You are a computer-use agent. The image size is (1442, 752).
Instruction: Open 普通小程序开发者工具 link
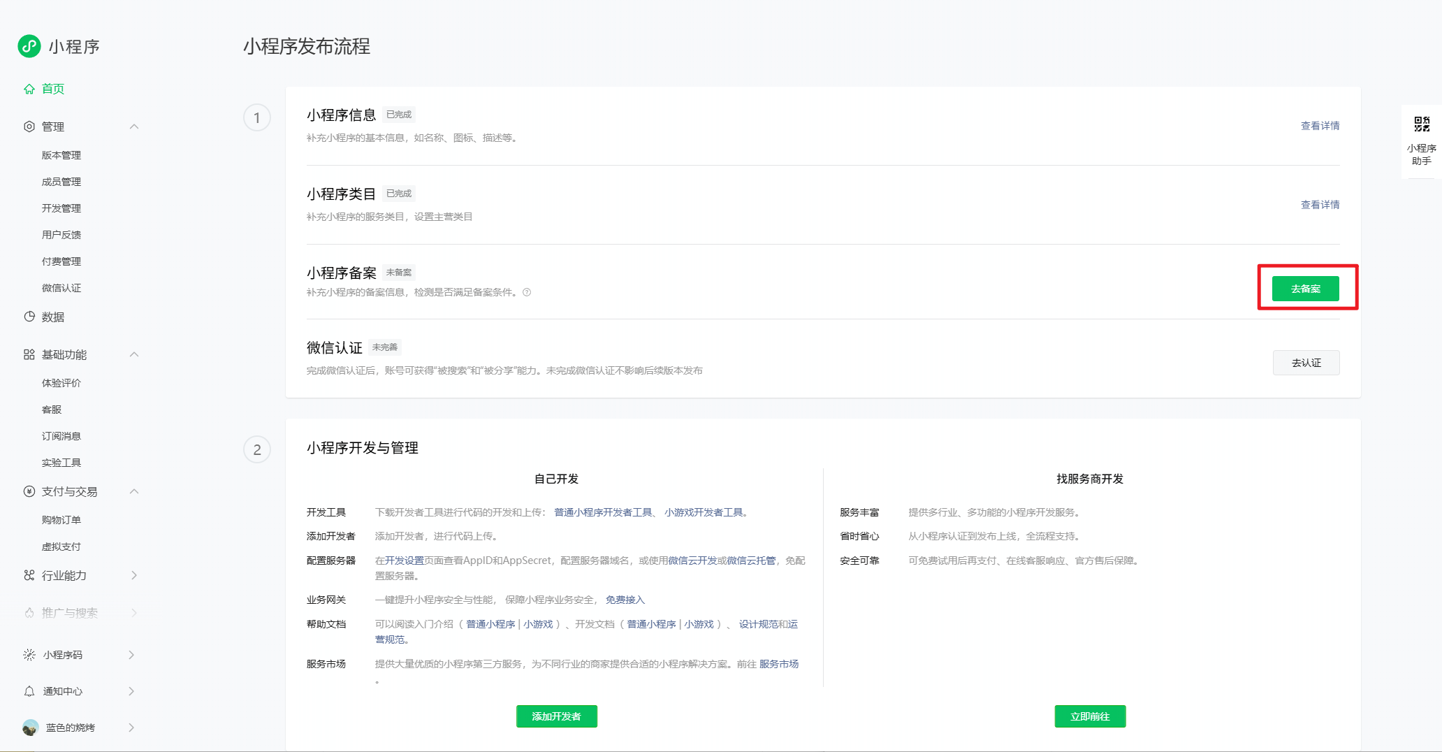tap(603, 512)
